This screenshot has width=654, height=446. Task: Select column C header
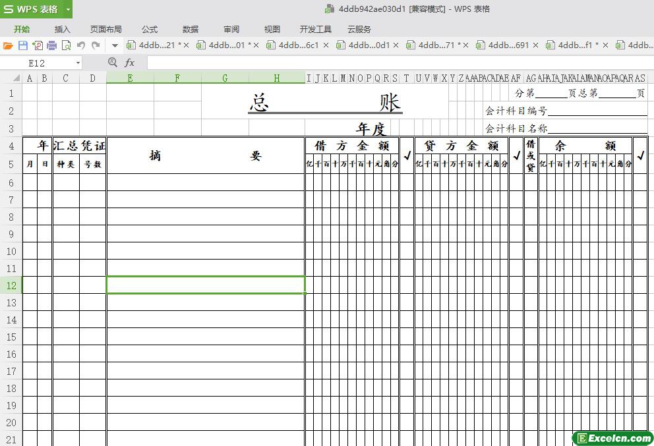coord(66,78)
